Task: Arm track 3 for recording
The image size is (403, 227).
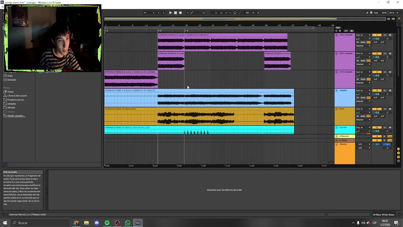Action: pyautogui.click(x=390, y=72)
